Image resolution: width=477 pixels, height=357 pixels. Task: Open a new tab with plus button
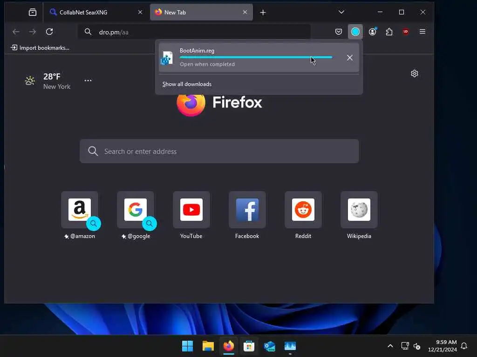(x=263, y=13)
